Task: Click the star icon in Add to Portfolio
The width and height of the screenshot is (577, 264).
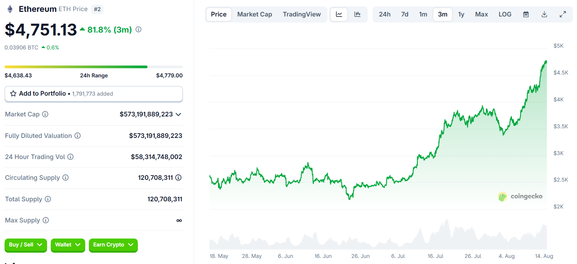Action: click(13, 93)
